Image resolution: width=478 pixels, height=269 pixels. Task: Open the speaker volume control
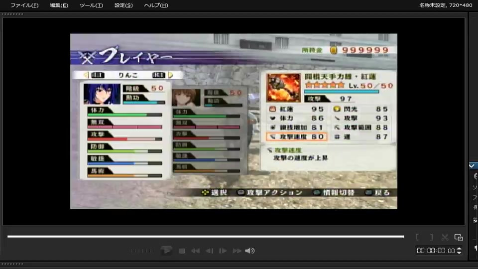click(249, 251)
